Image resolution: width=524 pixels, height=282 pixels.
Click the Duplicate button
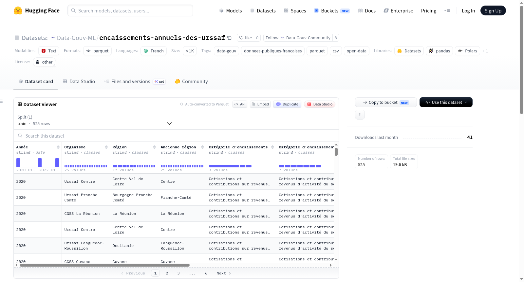pos(287,104)
